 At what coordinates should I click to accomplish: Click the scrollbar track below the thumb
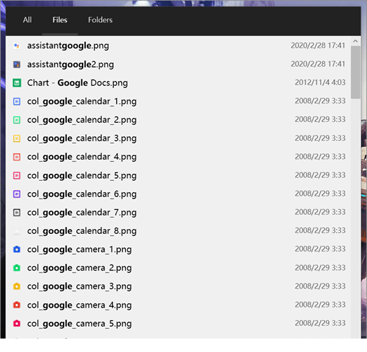point(355,218)
